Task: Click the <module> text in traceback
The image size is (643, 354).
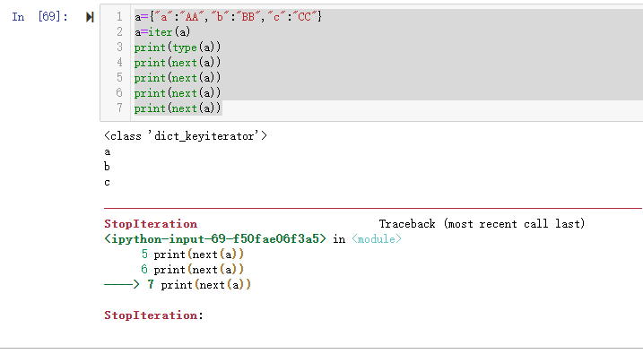Action: click(377, 239)
